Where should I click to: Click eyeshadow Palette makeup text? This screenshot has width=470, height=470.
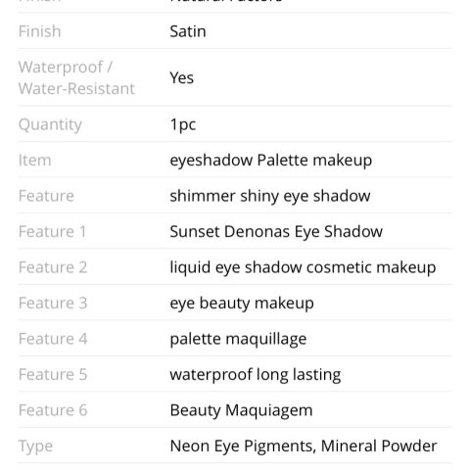[x=271, y=161]
